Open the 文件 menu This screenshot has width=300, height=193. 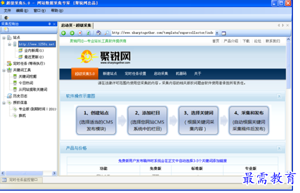[x=7, y=11]
